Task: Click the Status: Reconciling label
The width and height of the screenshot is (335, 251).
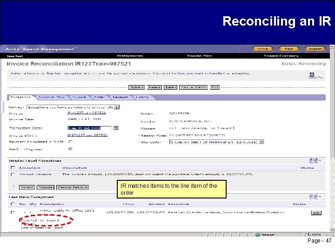Action: click(x=303, y=64)
